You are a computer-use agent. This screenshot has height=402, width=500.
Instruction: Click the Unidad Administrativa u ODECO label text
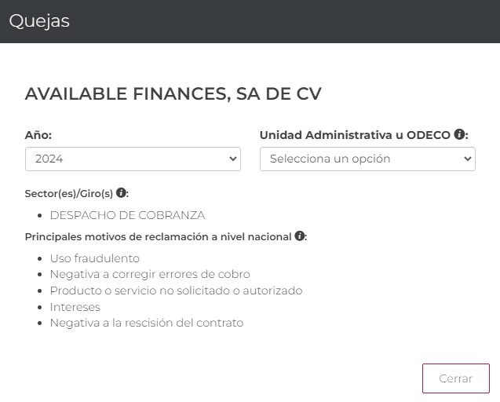[355, 135]
